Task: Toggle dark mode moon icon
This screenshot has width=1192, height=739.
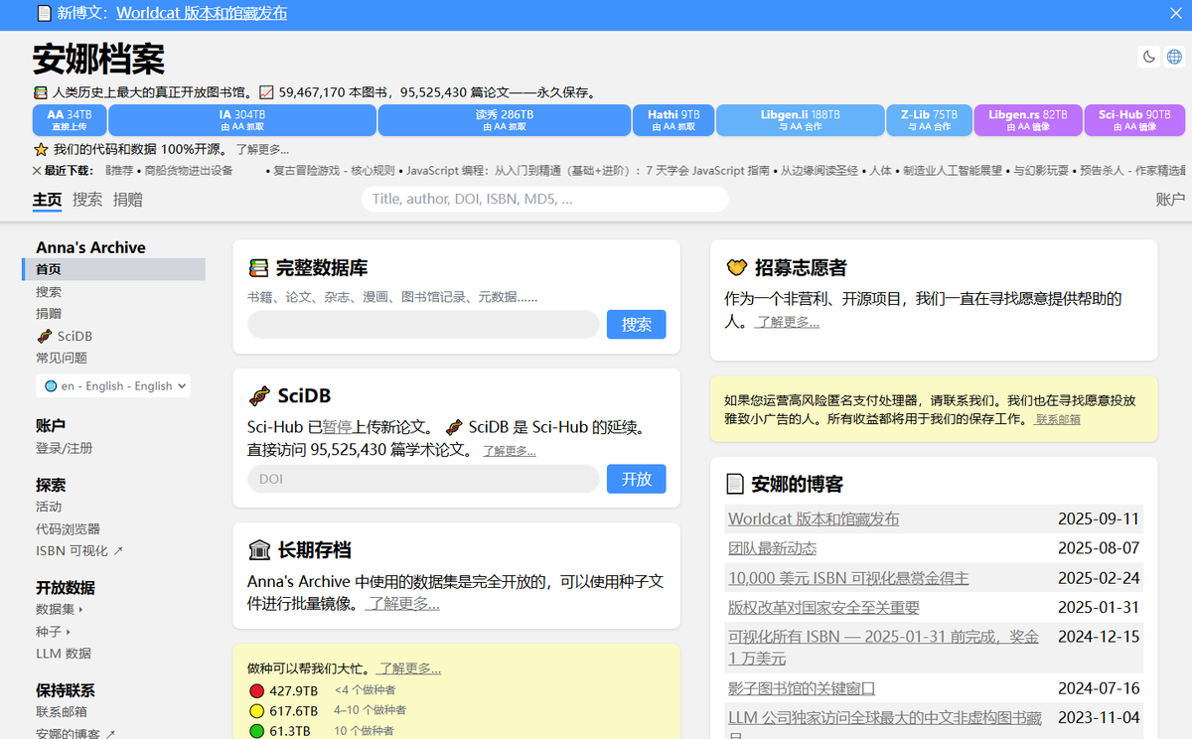Action: 1150,57
